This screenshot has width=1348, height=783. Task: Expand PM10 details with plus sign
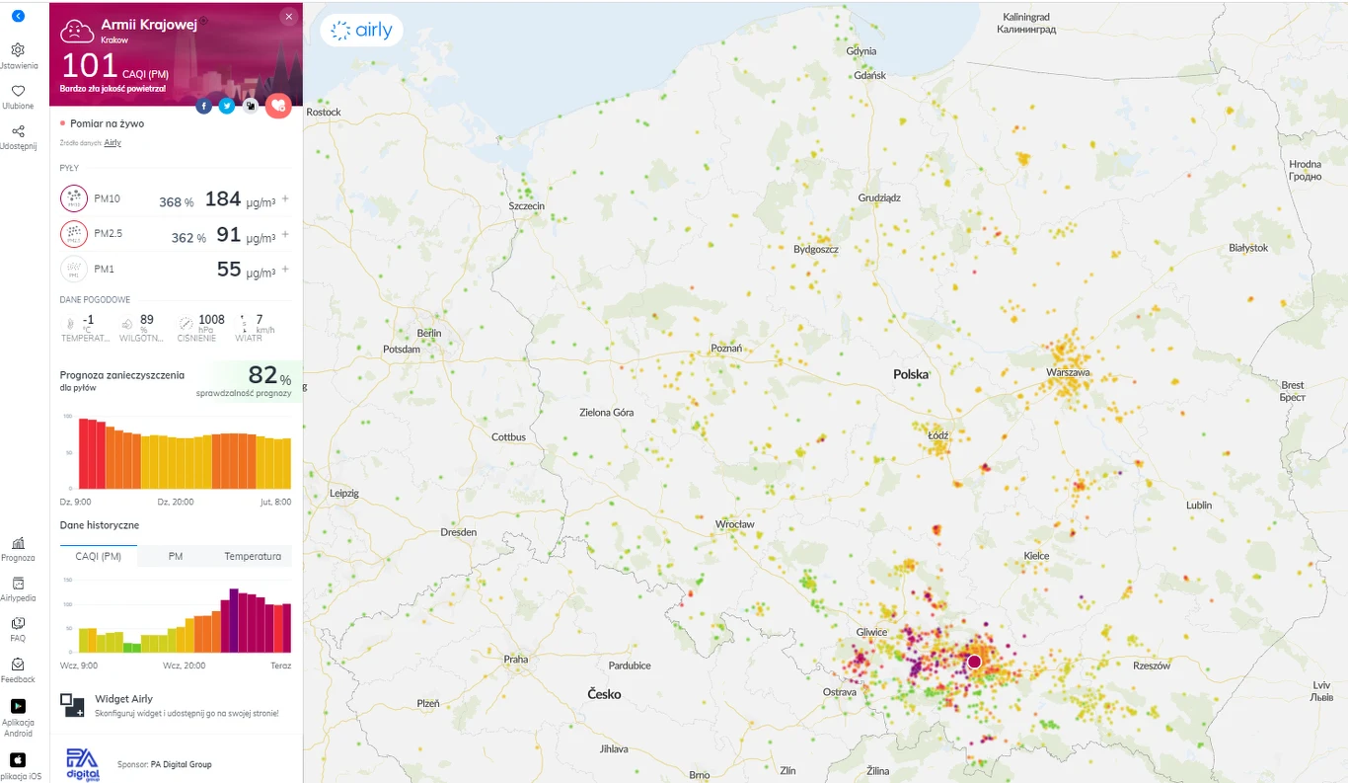tap(285, 198)
